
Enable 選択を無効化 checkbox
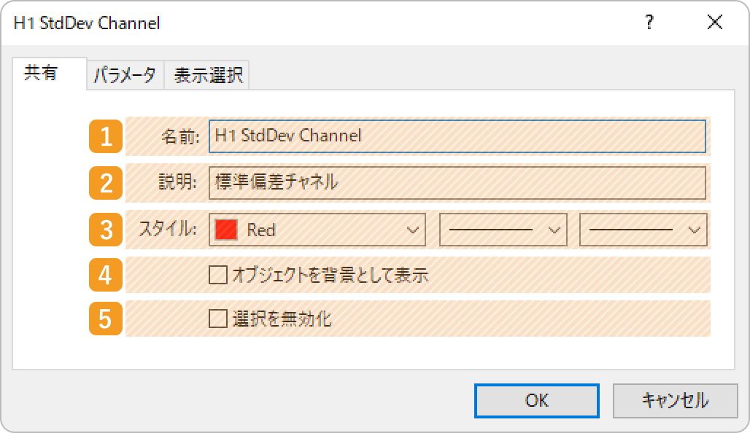[x=218, y=319]
